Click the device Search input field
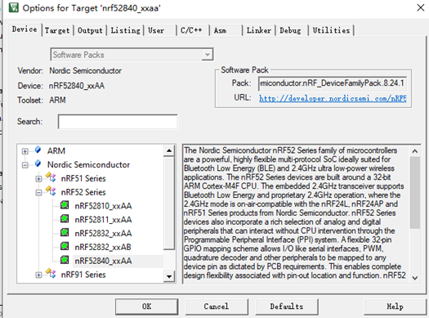 118,122
